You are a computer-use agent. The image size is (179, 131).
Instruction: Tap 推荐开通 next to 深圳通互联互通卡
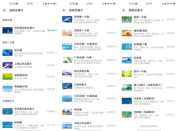click(x=52, y=30)
